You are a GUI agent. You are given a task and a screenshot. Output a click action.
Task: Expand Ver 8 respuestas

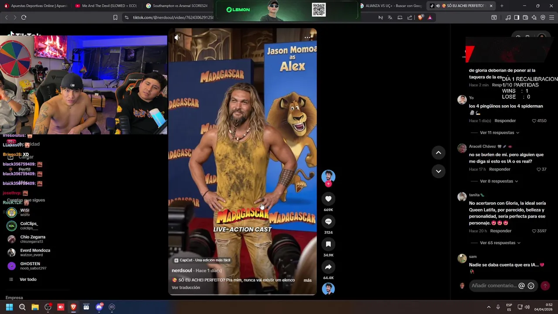click(x=499, y=181)
